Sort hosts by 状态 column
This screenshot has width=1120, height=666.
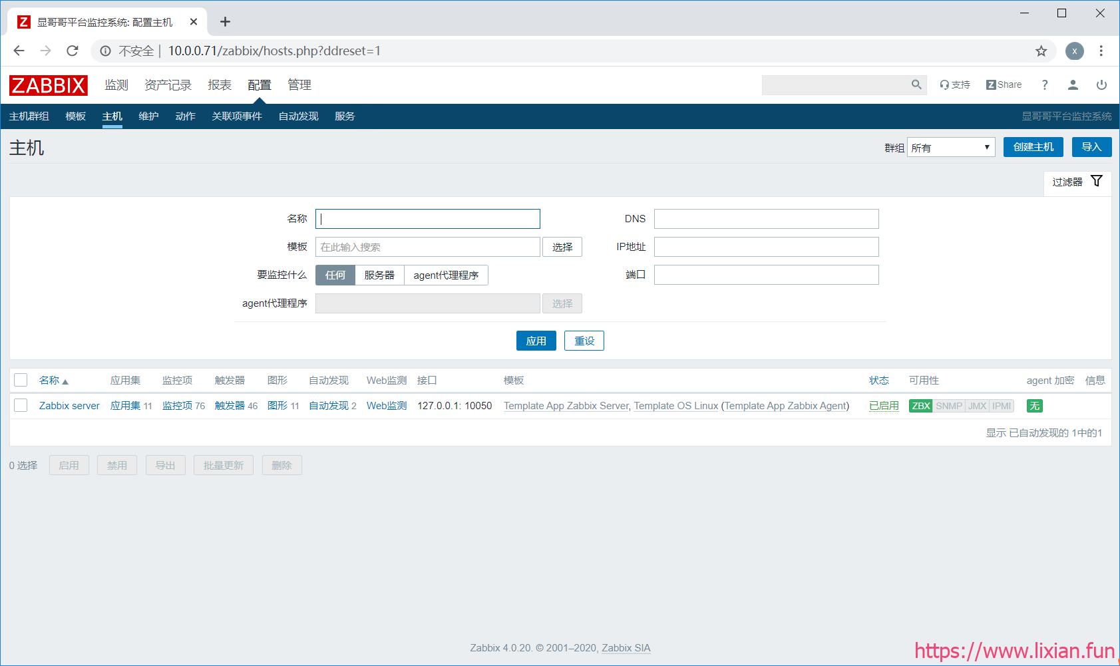[879, 381]
